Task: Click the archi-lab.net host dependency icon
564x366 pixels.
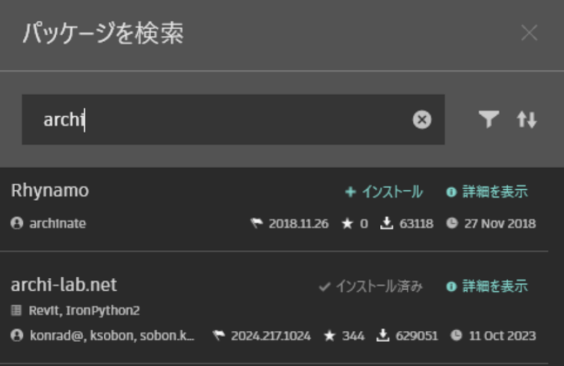Action: tap(16, 310)
